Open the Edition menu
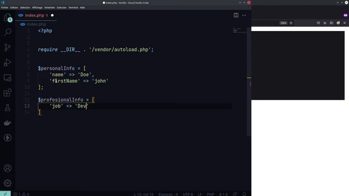The image size is (349, 196). (x=14, y=8)
